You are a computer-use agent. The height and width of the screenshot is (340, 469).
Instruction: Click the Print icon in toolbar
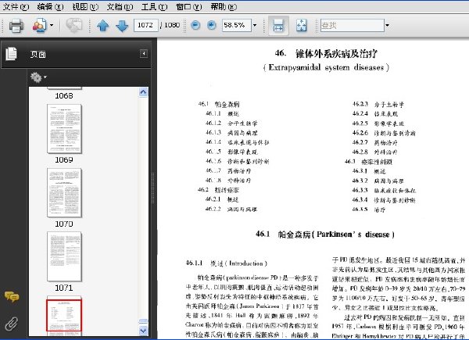[x=16, y=26]
